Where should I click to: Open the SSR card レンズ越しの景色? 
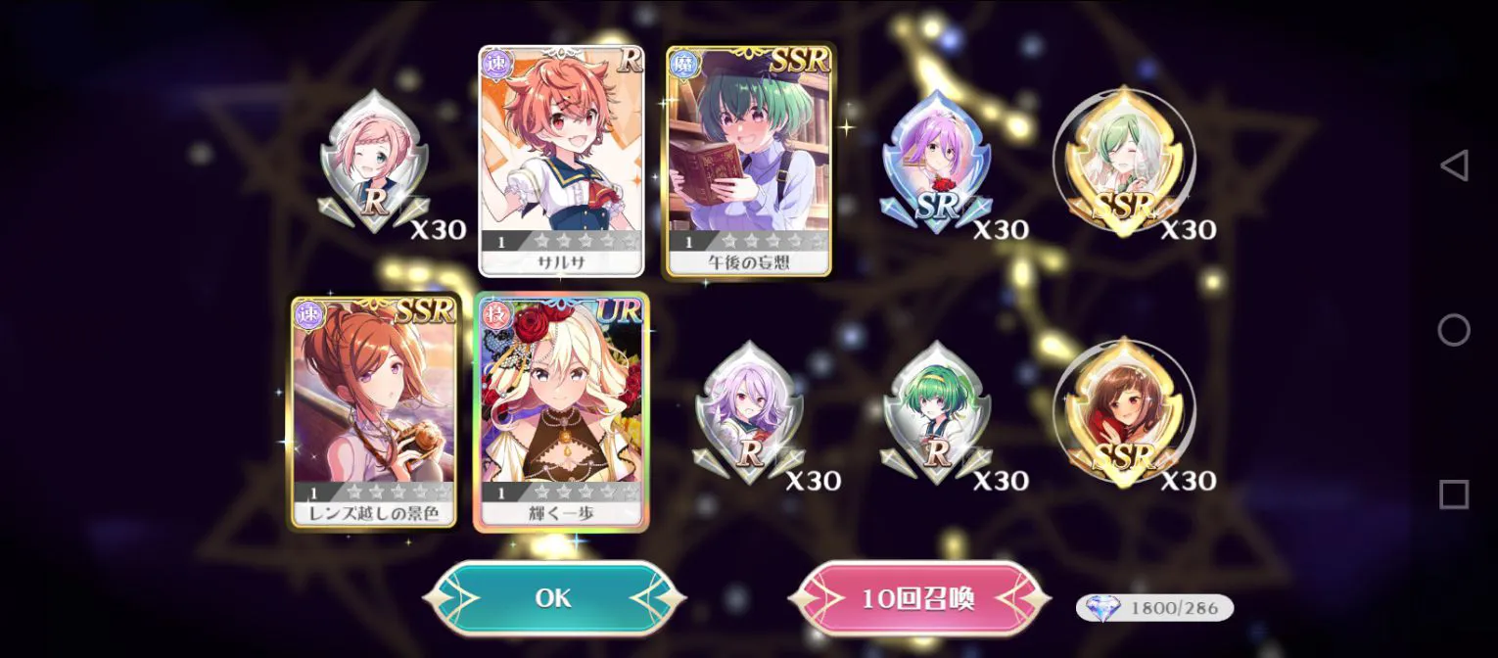(374, 412)
